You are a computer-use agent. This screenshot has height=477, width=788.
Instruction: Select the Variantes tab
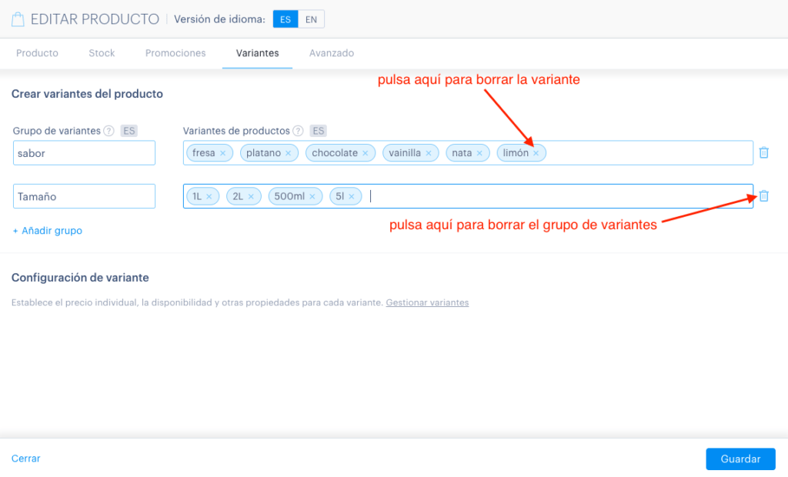click(257, 53)
